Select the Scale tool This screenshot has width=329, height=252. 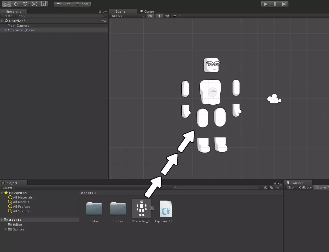[34, 4]
